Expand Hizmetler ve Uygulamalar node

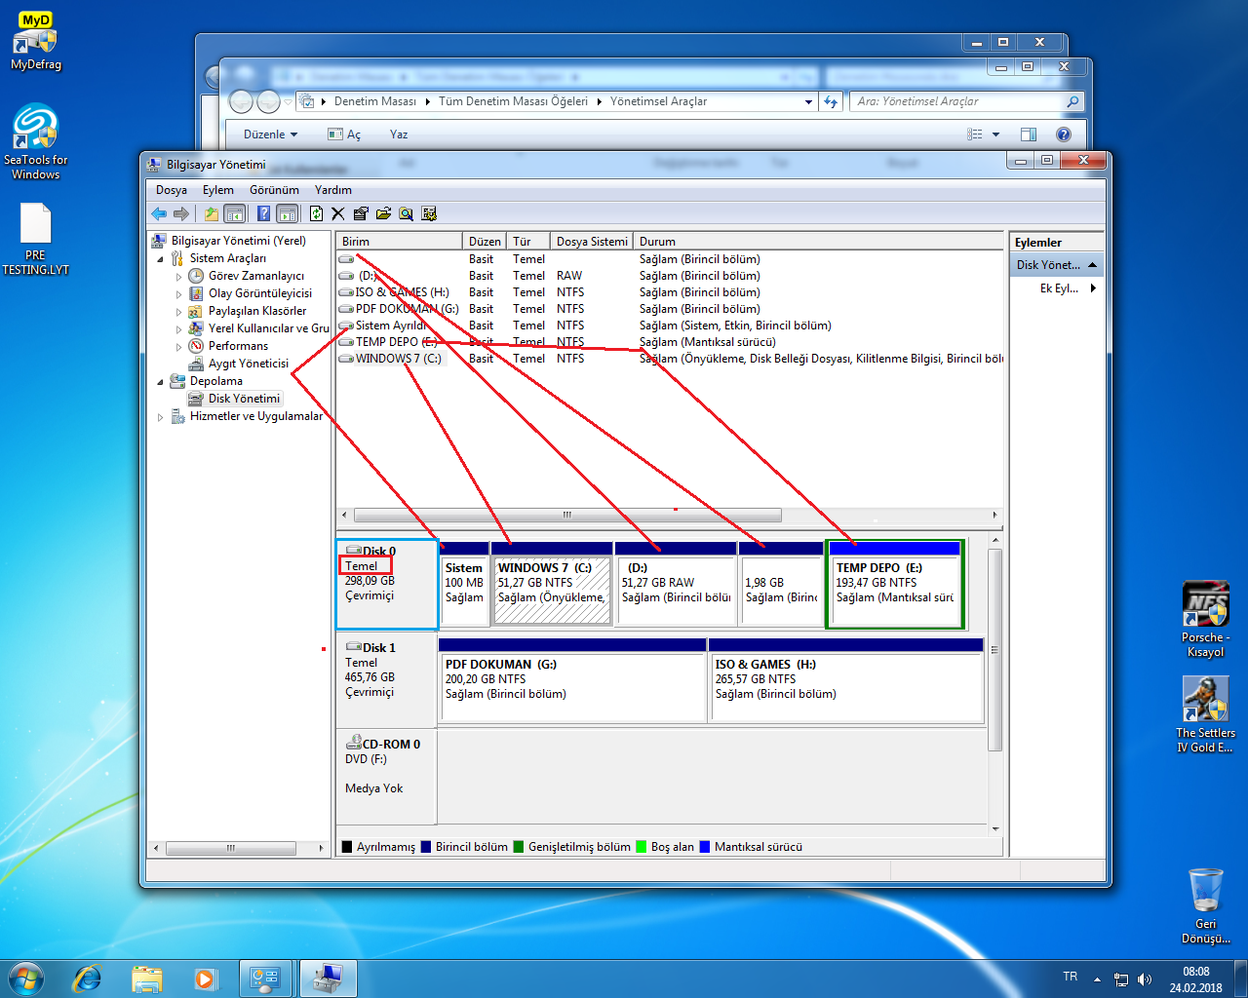[161, 417]
